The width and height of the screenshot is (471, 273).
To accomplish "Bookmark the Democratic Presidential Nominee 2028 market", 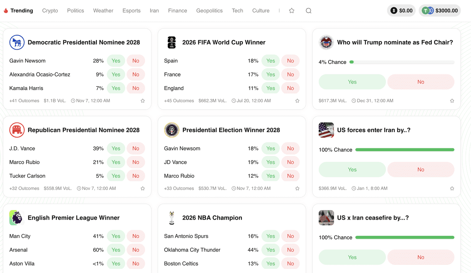I will point(143,101).
